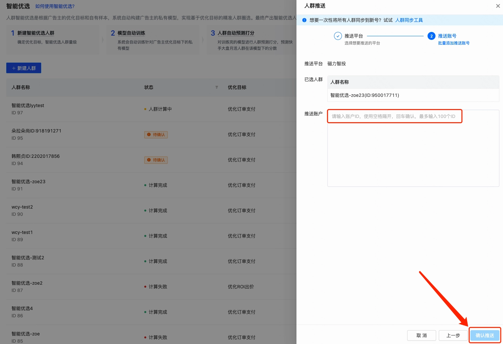The image size is (503, 344).
Task: Click the 取消 cancel button
Action: coord(422,335)
